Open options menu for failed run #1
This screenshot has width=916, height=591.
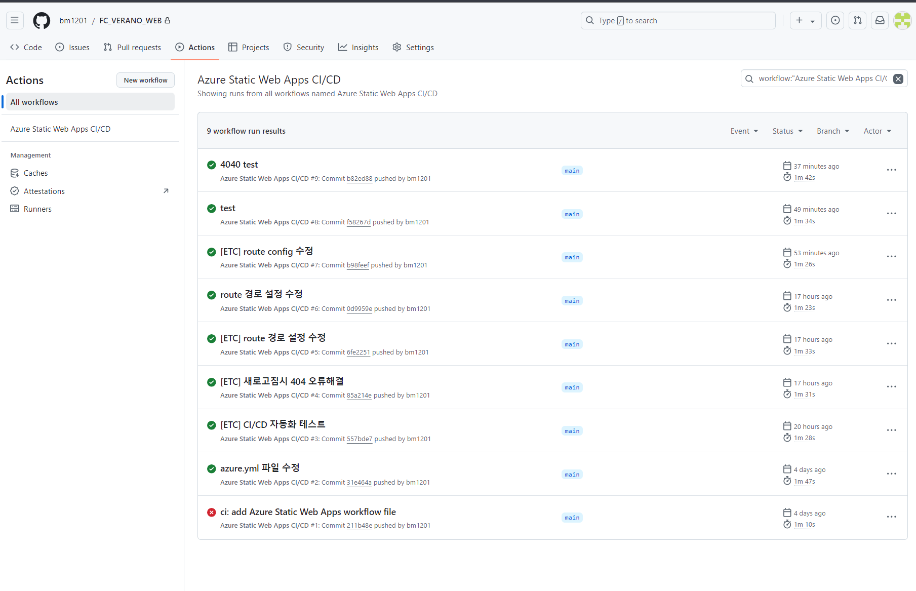point(892,517)
